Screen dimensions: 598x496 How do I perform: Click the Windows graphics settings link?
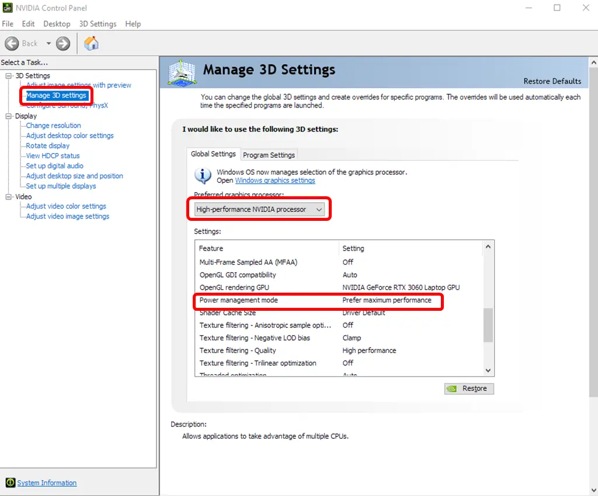pyautogui.click(x=275, y=181)
